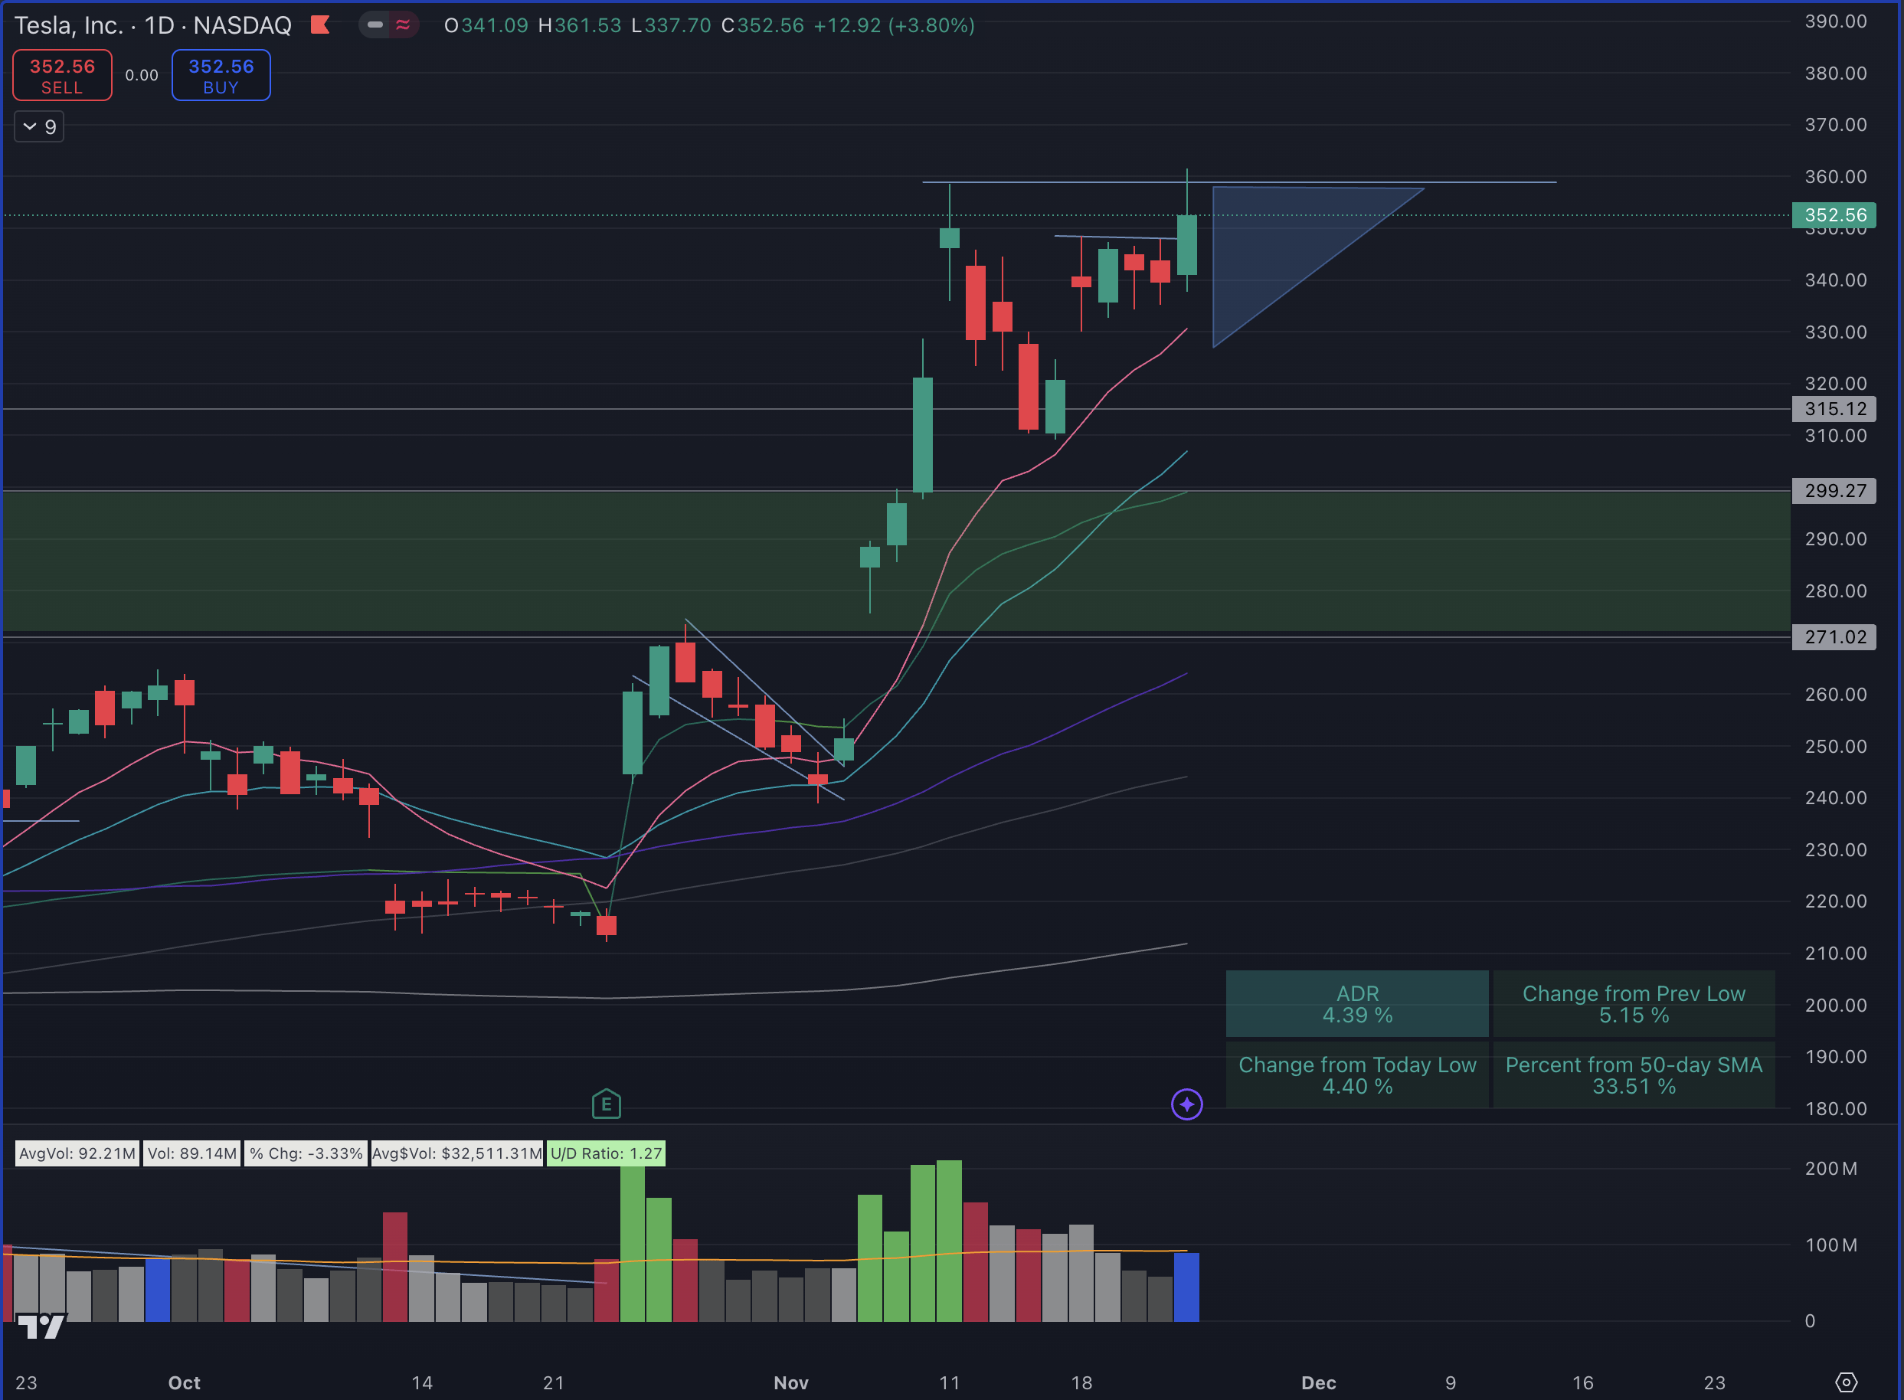Click the 352.56 price label on the right axis

(x=1834, y=215)
